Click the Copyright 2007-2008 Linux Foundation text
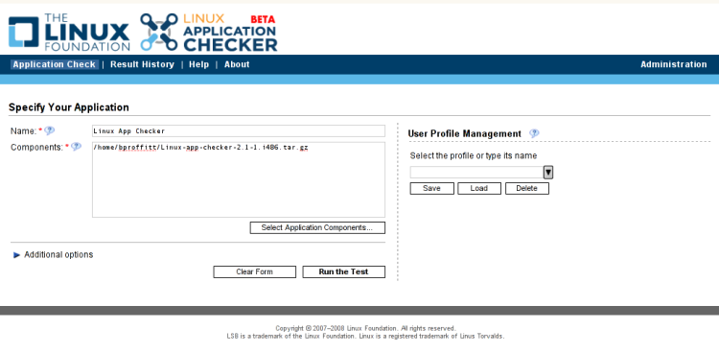Screen dimensions: 719x353 365,328
